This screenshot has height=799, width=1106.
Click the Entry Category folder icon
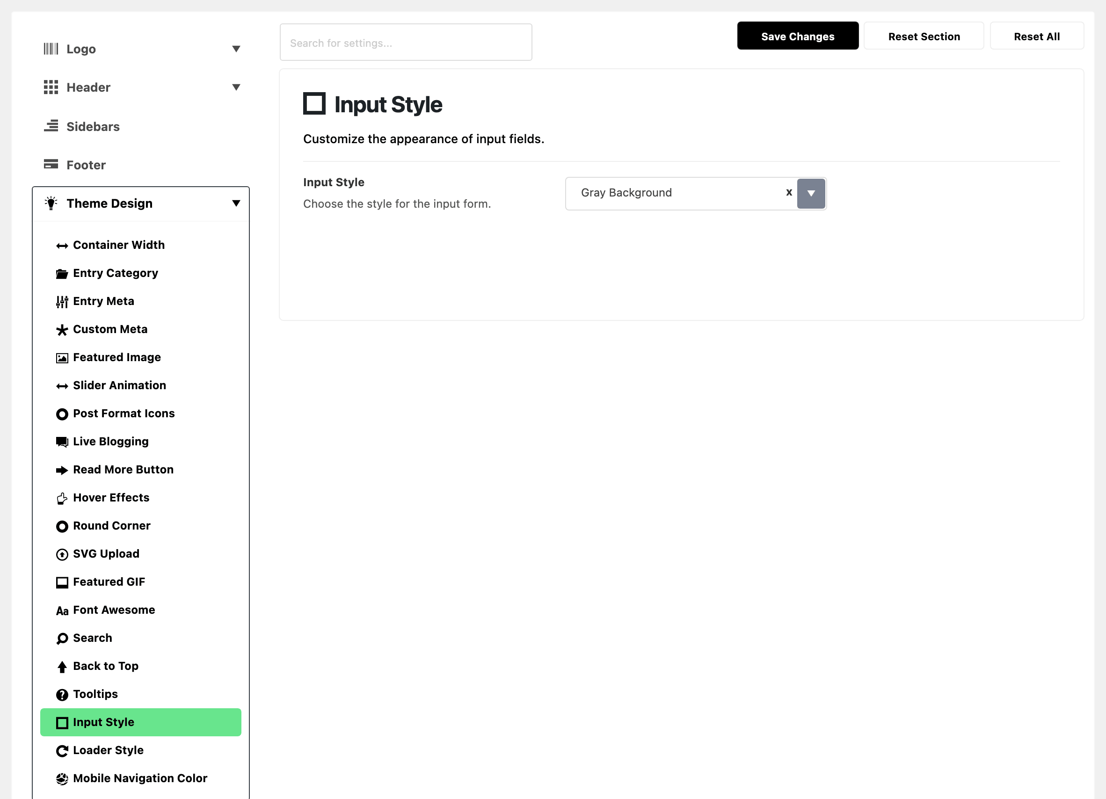(x=62, y=274)
